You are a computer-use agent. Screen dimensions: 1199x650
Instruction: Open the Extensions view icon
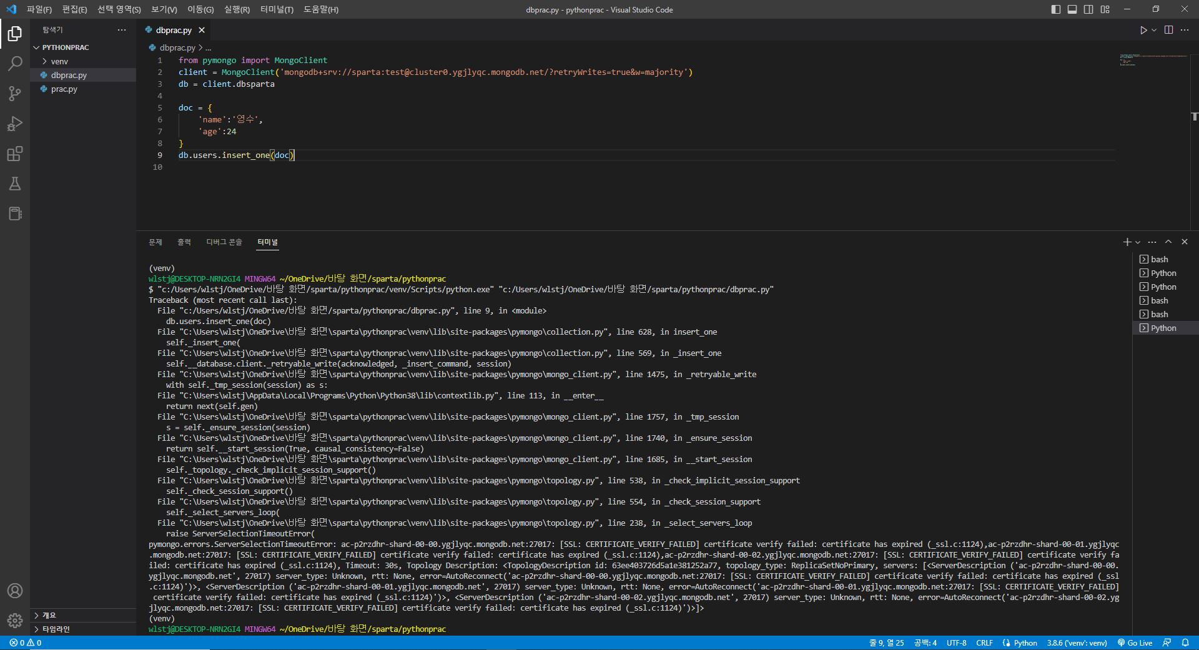tap(15, 154)
